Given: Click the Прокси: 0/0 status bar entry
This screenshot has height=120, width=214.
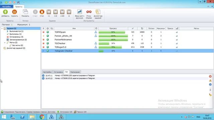Looking at the screenshot, I should click(80, 112).
